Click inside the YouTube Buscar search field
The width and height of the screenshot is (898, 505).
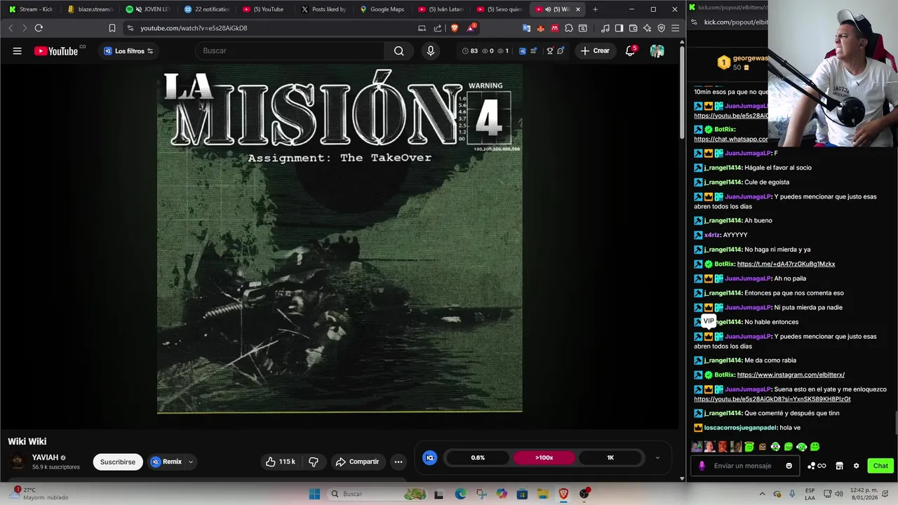click(x=290, y=50)
